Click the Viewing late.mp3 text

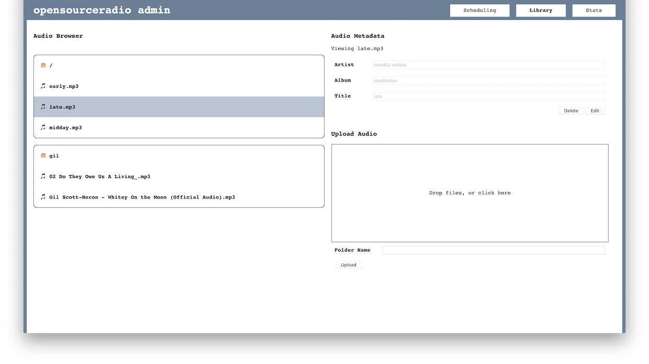point(357,49)
